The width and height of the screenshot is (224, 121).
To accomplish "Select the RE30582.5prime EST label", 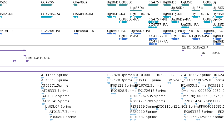I will [x=143, y=117].
